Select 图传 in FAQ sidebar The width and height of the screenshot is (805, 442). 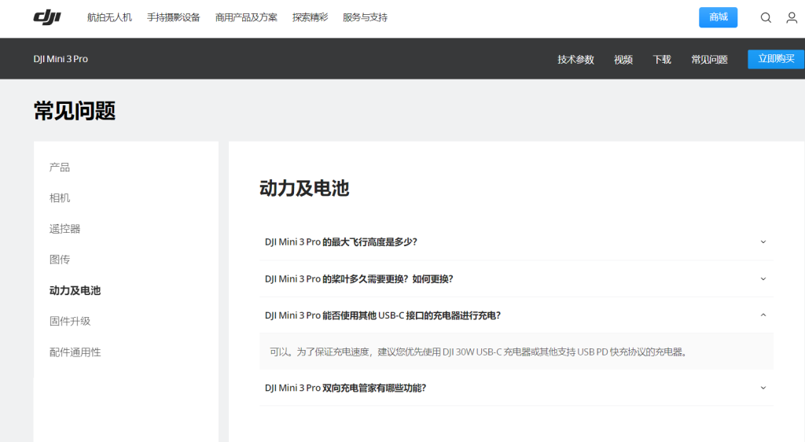coord(60,260)
